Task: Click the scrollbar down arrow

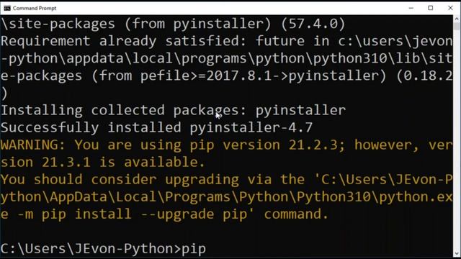Action: point(457,253)
